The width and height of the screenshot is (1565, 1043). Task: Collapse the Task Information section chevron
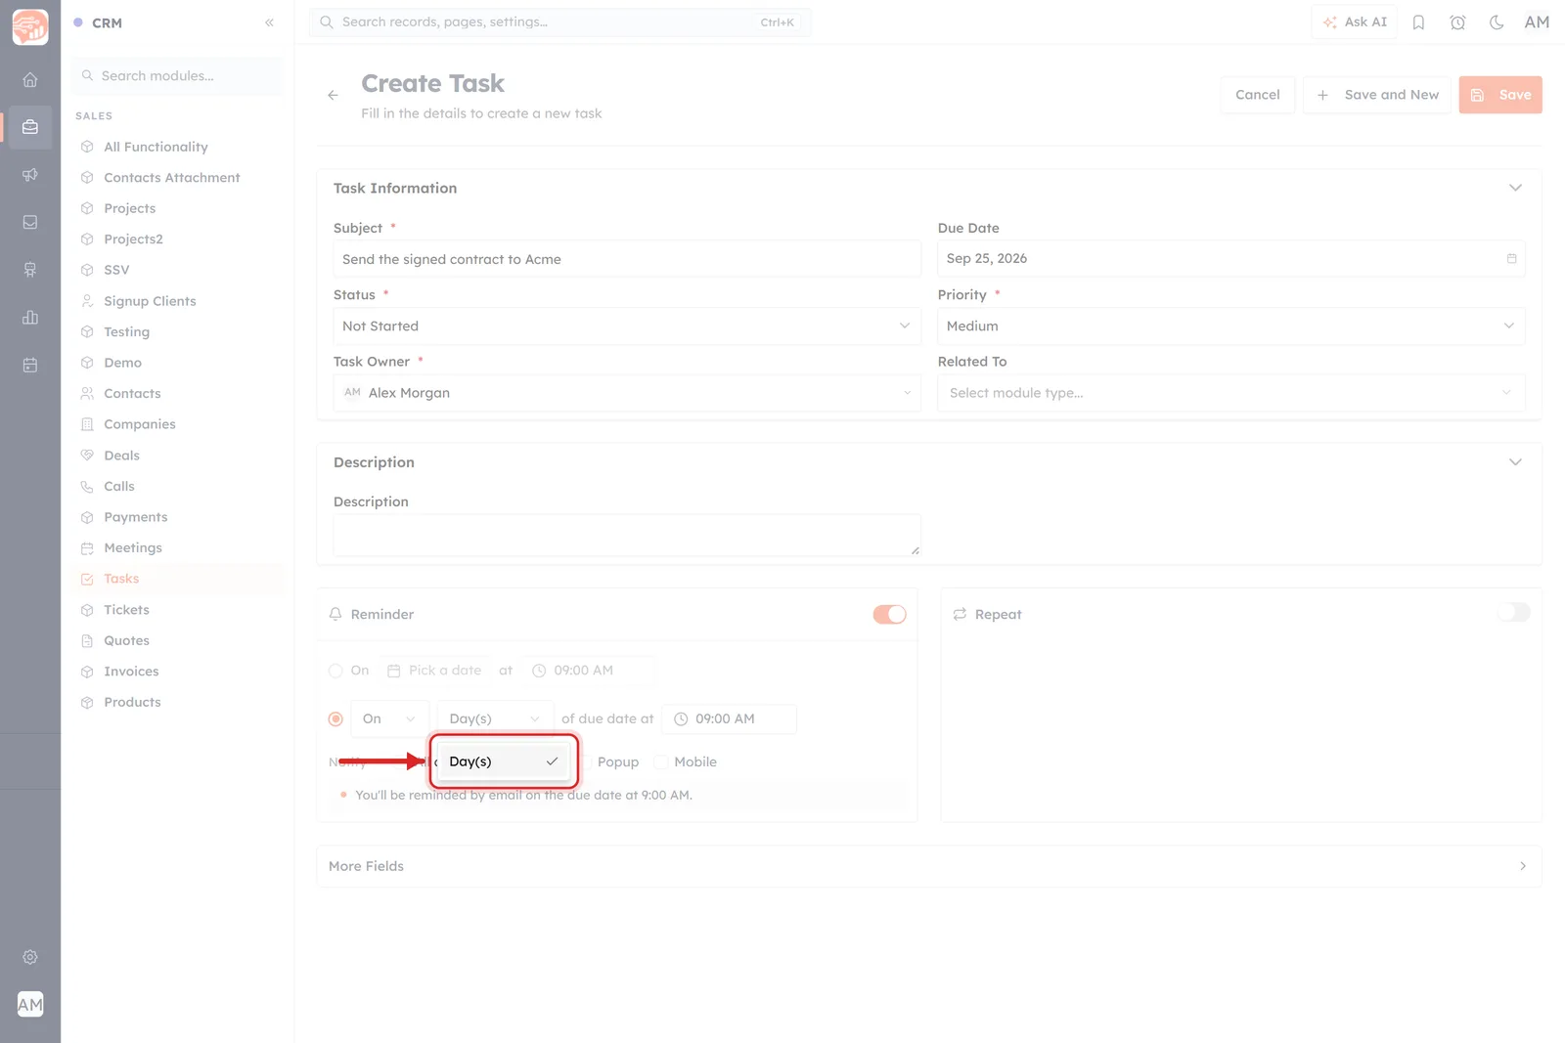pos(1515,188)
